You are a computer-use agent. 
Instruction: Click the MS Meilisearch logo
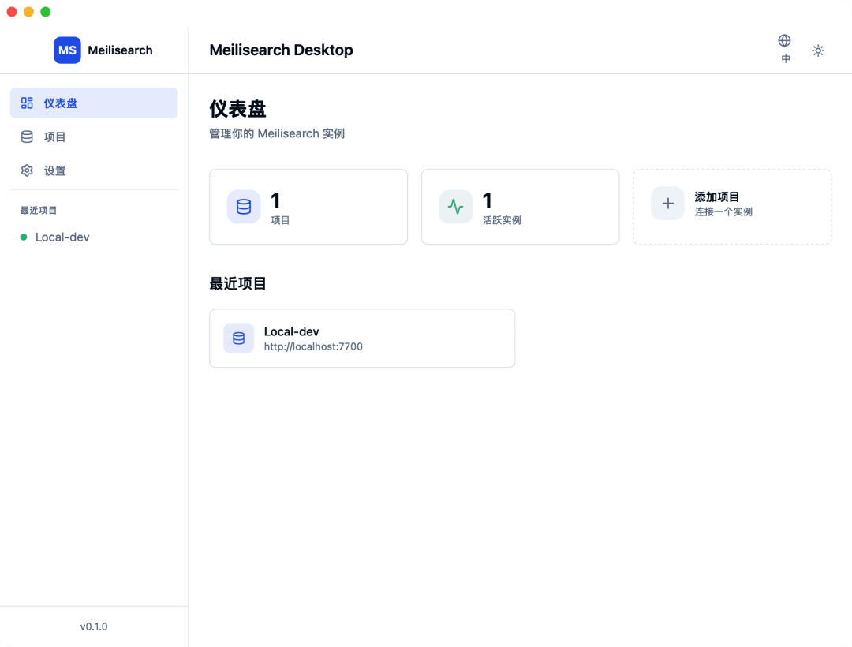tap(67, 50)
